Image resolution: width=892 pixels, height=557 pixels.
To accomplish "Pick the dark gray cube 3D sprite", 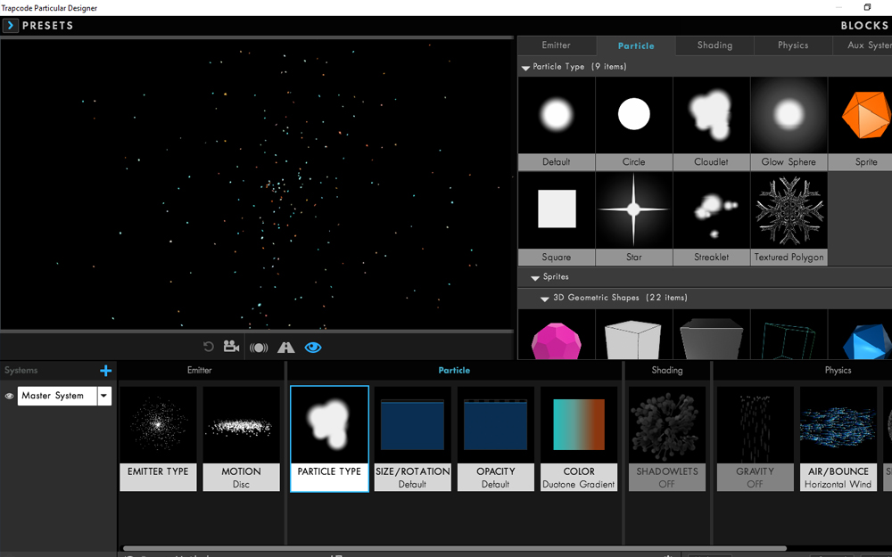I will pyautogui.click(x=711, y=335).
